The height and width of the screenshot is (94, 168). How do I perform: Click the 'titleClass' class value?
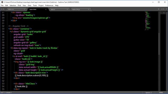coord(30,84)
